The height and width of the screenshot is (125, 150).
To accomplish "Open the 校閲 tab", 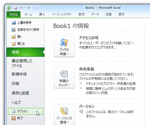I will pyautogui.click(x=109, y=14).
